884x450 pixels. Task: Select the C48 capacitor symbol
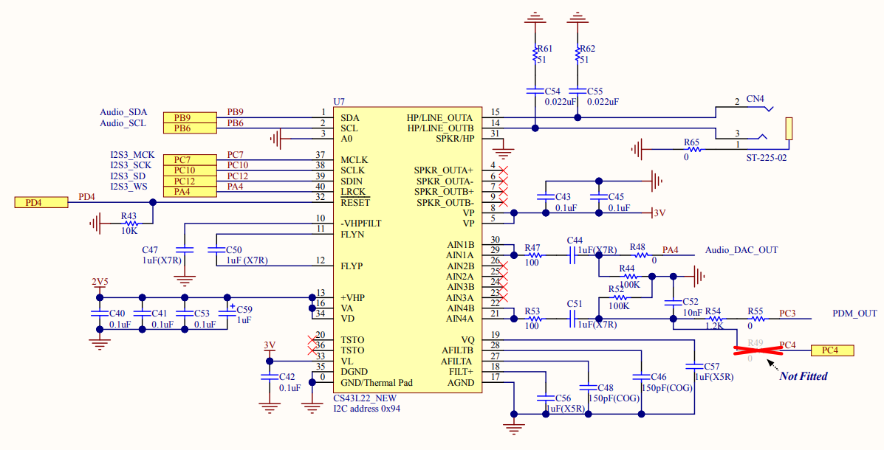click(588, 387)
